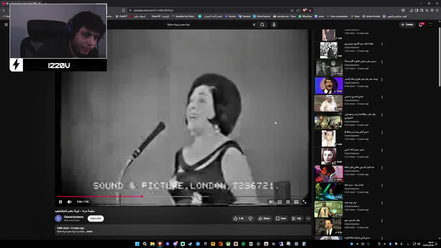This screenshot has height=248, width=441.
Task: Open YouTube hamburger guide menu
Action: [x=6, y=24]
